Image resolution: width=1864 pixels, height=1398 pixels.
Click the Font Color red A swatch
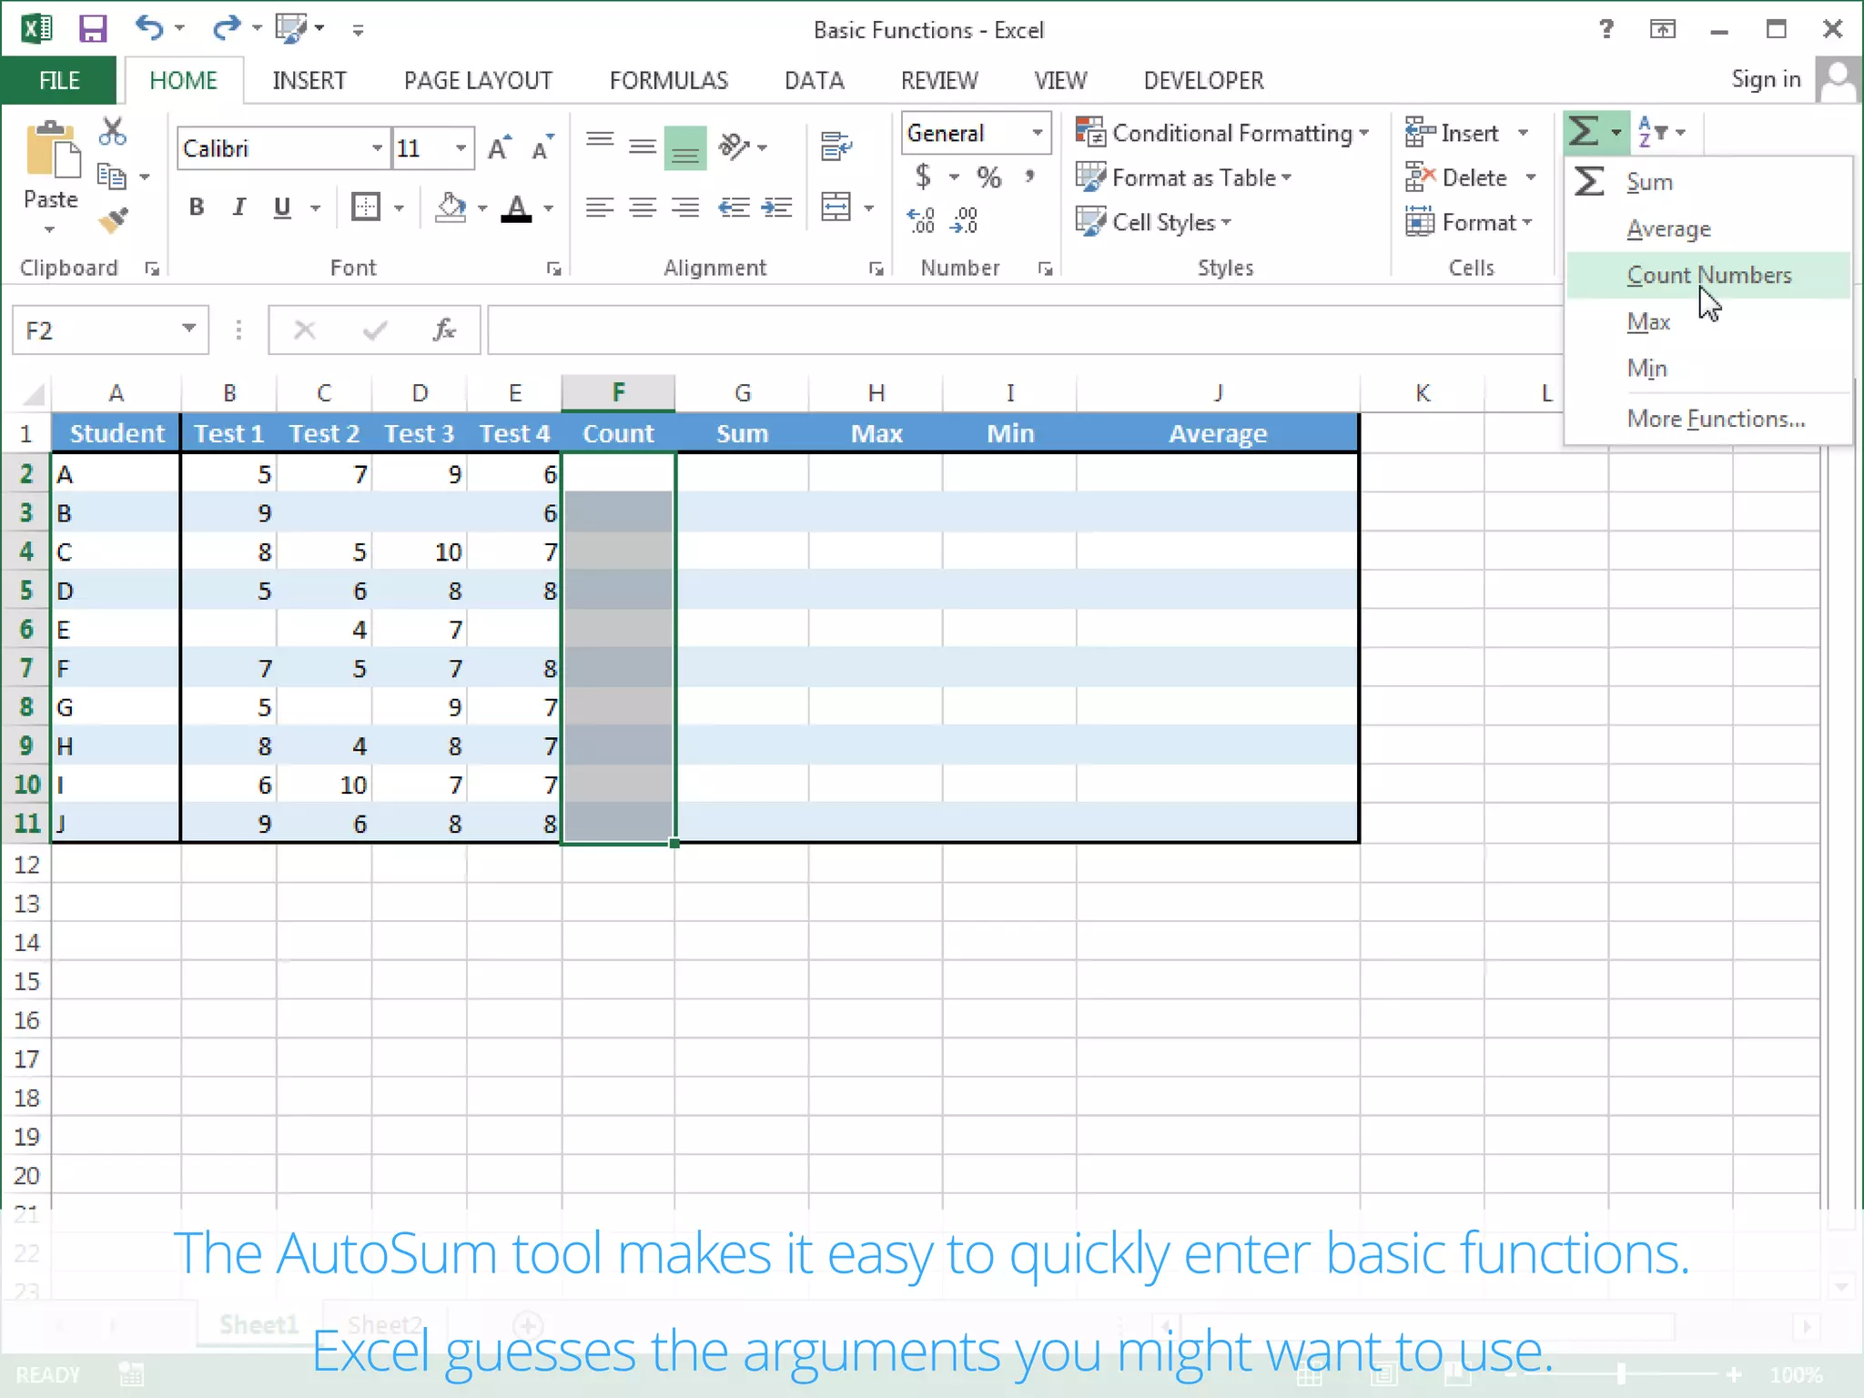click(516, 208)
